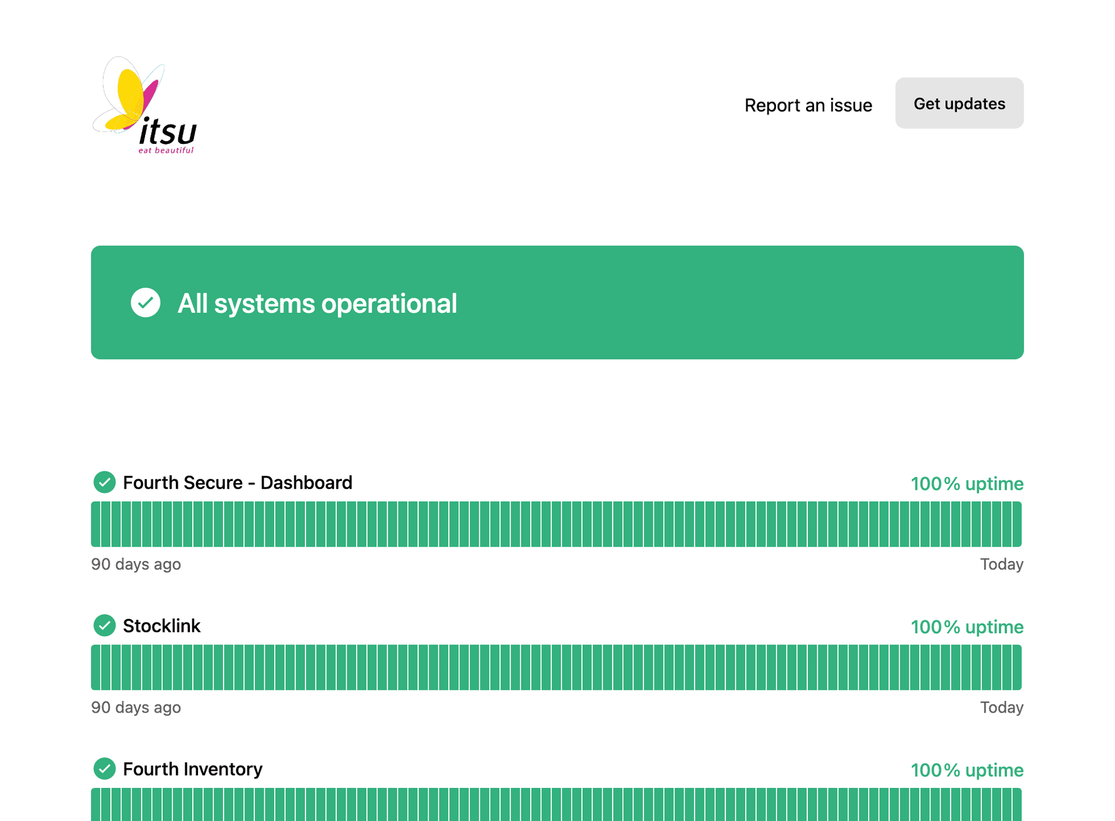1115x821 pixels.
Task: Click '90 days ago' under Stocklink
Action: (x=136, y=707)
